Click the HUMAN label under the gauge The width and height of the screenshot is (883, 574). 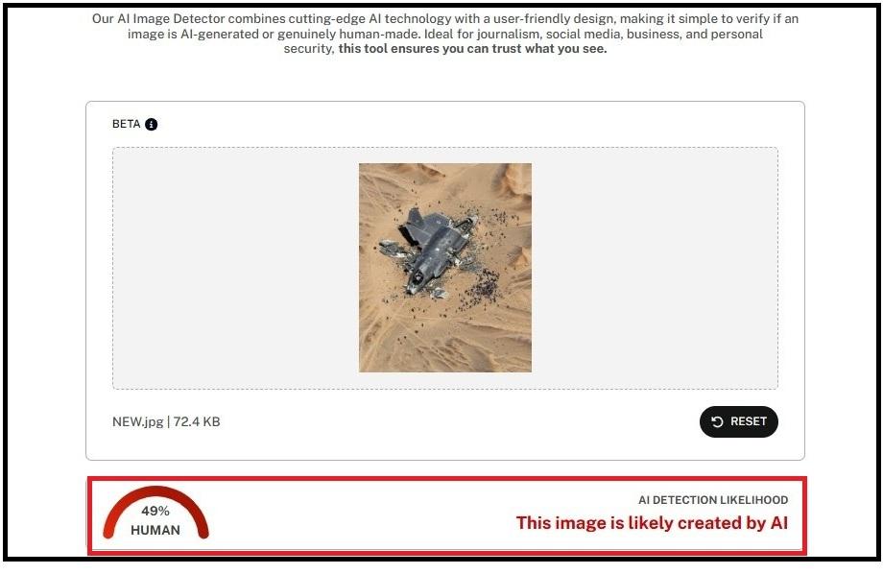click(155, 530)
